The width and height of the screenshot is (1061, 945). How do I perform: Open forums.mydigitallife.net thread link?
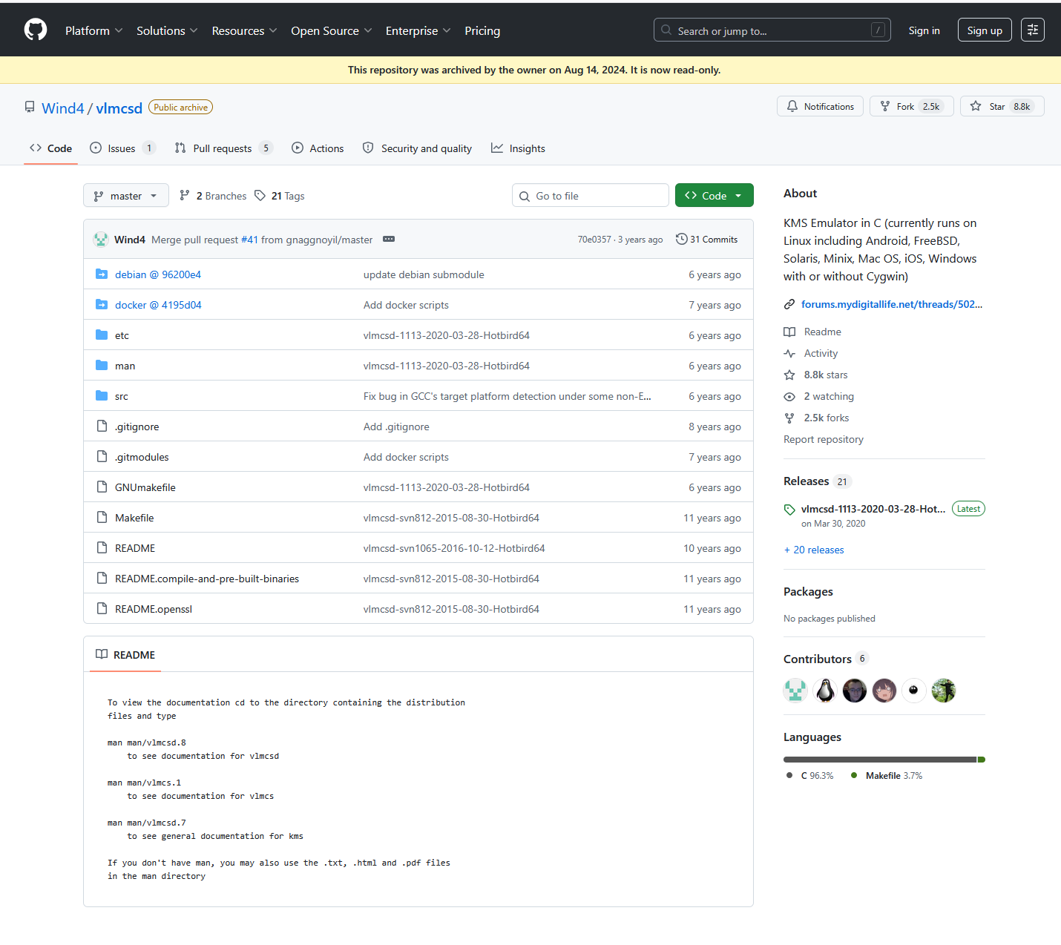pos(892,304)
